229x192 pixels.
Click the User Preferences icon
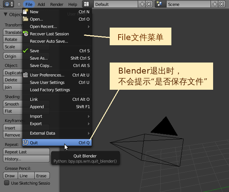[x=25, y=75]
